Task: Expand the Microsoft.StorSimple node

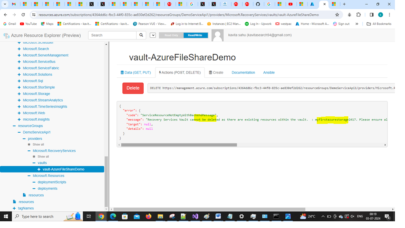Action: pyautogui.click(x=19, y=87)
